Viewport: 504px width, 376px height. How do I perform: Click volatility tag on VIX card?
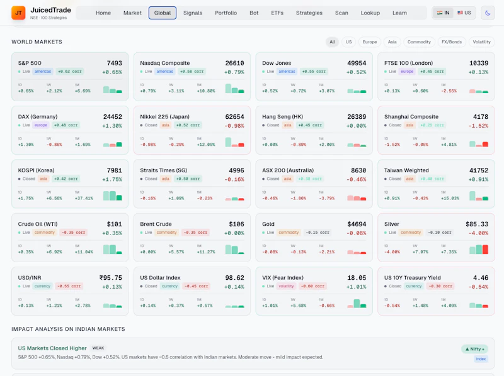click(x=286, y=286)
